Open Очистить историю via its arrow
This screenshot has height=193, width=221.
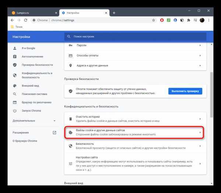pyautogui.click(x=200, y=119)
